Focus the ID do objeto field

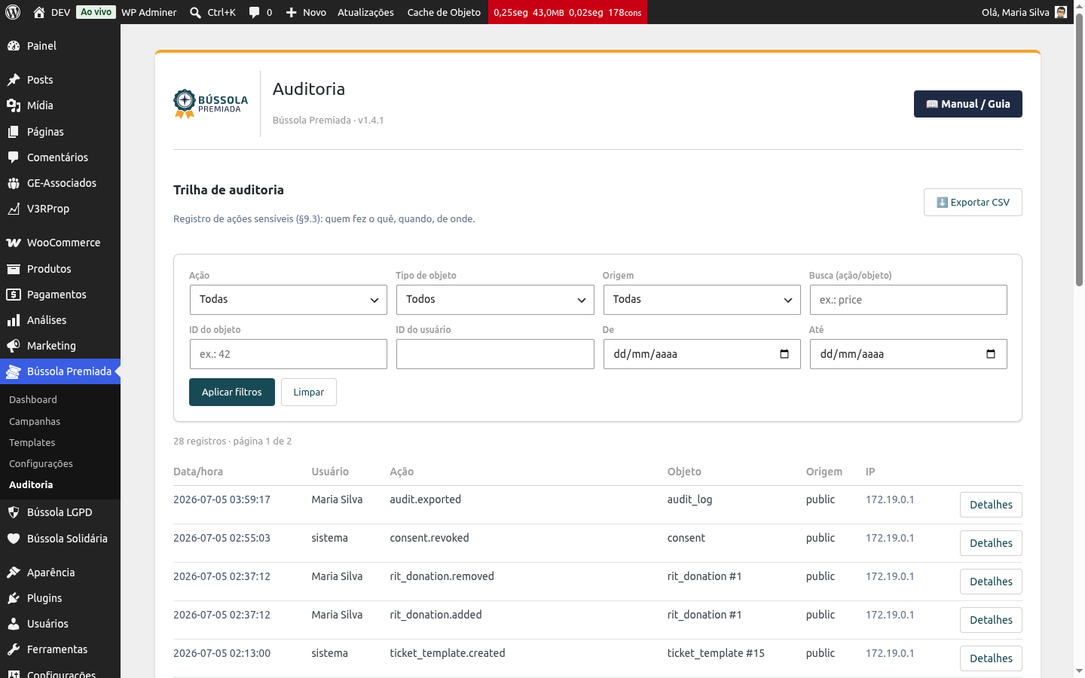[x=288, y=354]
